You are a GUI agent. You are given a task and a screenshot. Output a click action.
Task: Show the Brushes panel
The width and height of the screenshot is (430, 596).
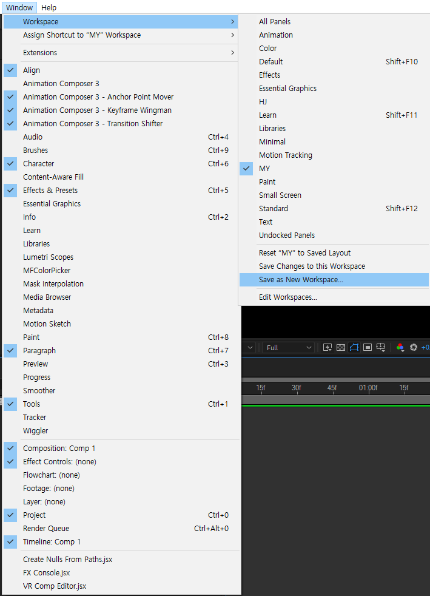tap(121, 150)
